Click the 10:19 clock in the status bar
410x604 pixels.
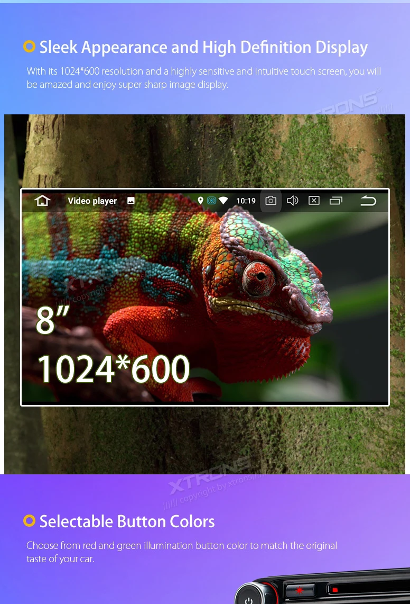coord(246,201)
